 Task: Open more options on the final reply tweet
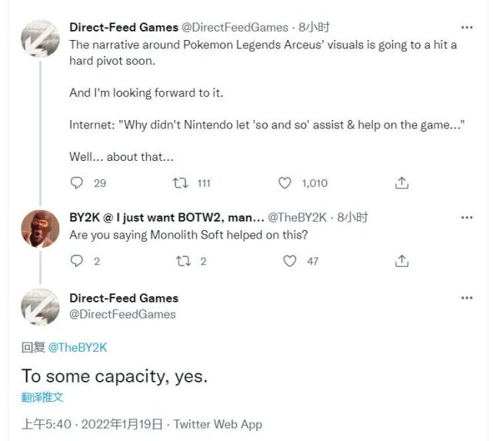click(467, 298)
